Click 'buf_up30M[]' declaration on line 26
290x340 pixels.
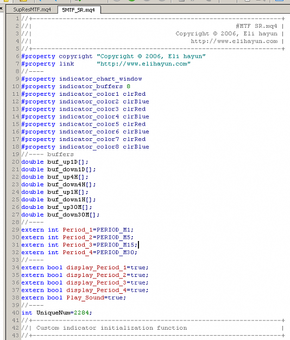click(68, 207)
